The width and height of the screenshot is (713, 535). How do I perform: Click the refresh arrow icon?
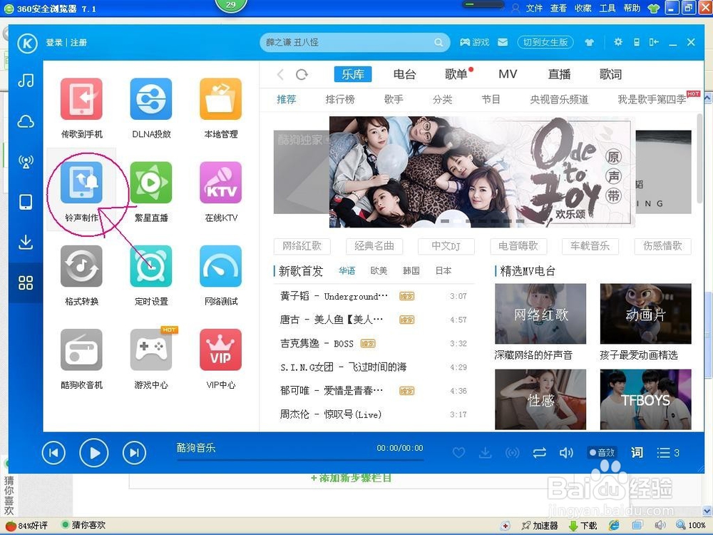(302, 74)
